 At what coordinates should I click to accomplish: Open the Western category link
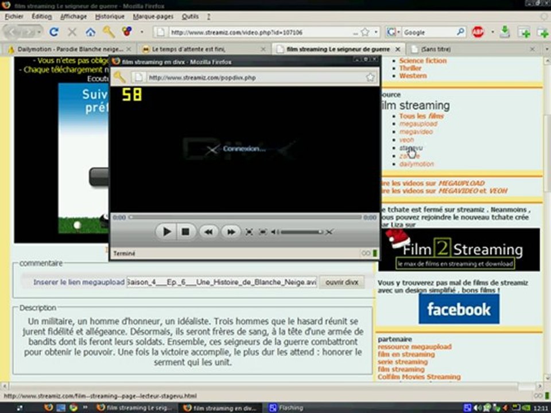coord(413,76)
